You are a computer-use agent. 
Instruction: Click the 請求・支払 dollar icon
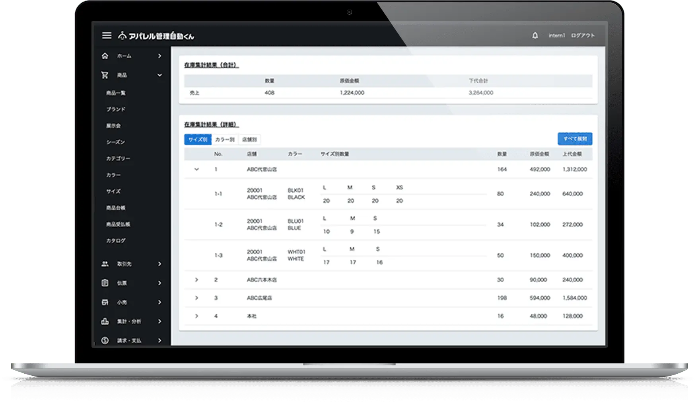point(105,340)
